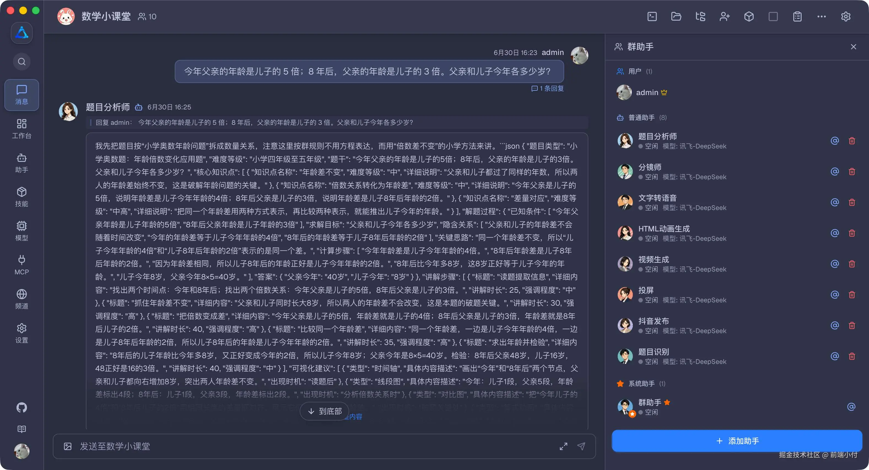
Task: Open group settings gear in header
Action: coord(846,16)
